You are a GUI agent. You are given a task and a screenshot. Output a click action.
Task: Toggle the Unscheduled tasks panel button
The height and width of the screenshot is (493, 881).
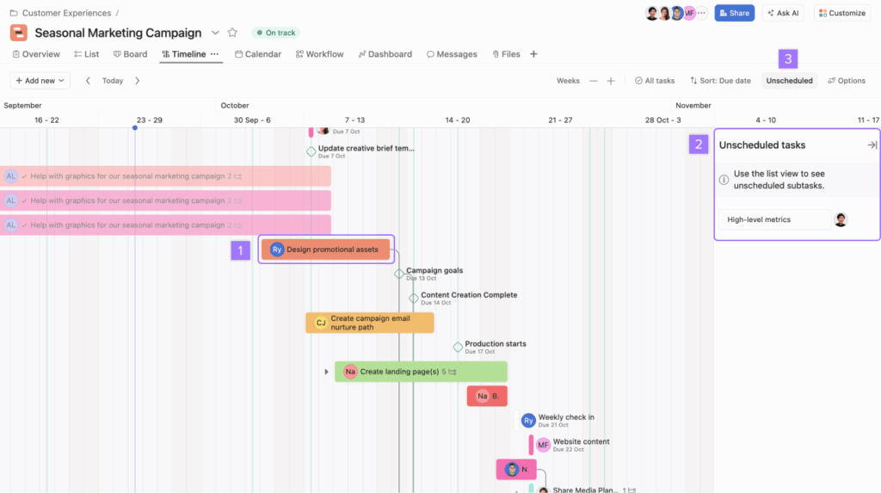pyautogui.click(x=789, y=81)
